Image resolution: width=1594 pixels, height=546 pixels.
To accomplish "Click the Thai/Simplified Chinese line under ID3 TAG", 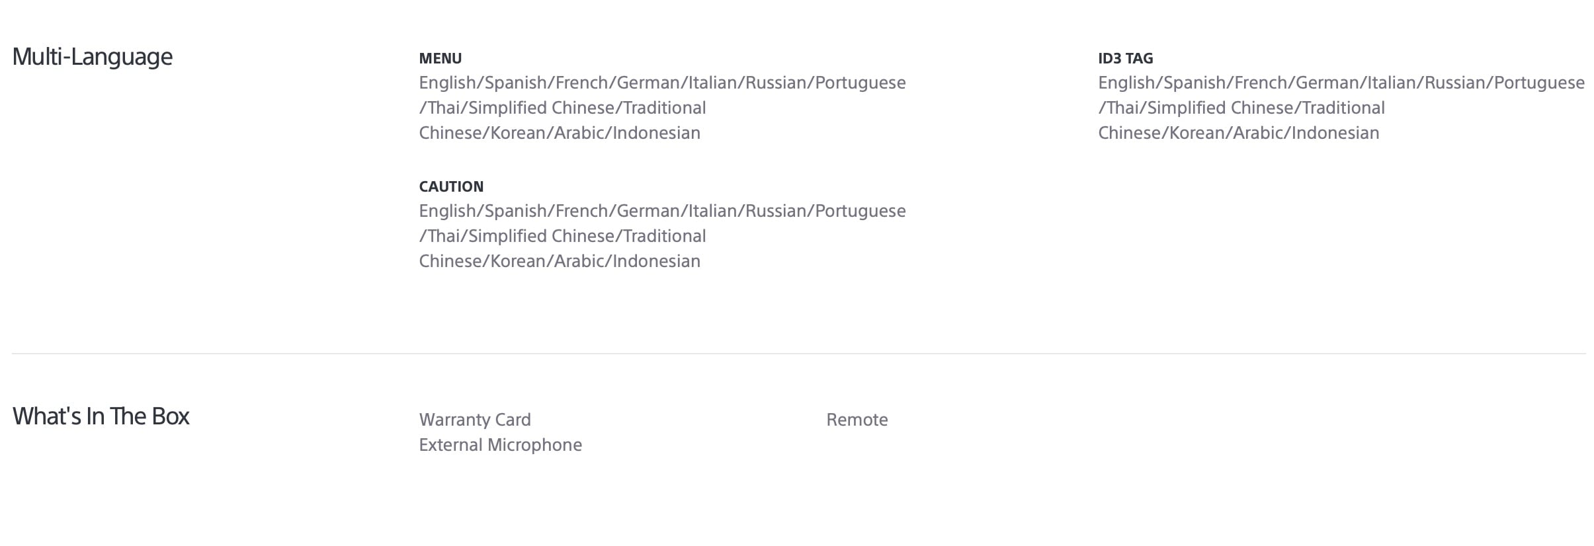I will click(1241, 108).
